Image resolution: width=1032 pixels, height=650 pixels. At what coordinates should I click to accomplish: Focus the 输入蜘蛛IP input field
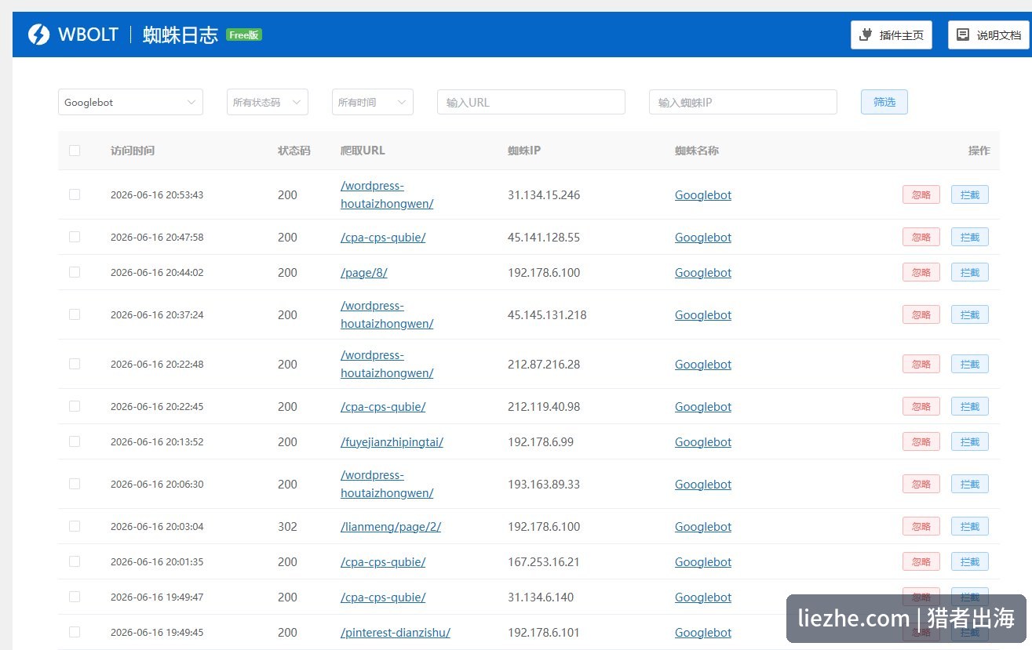743,102
